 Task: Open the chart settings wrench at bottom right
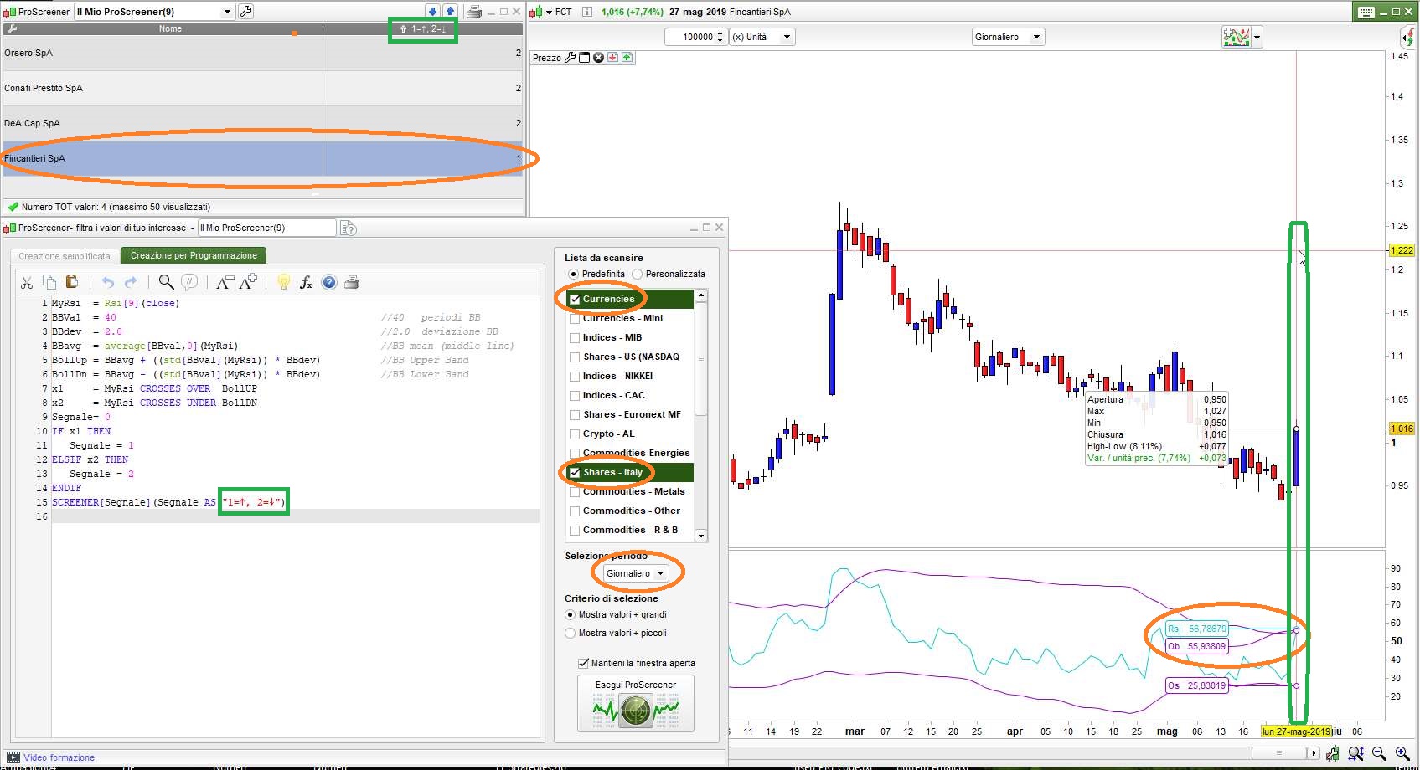(x=1332, y=753)
